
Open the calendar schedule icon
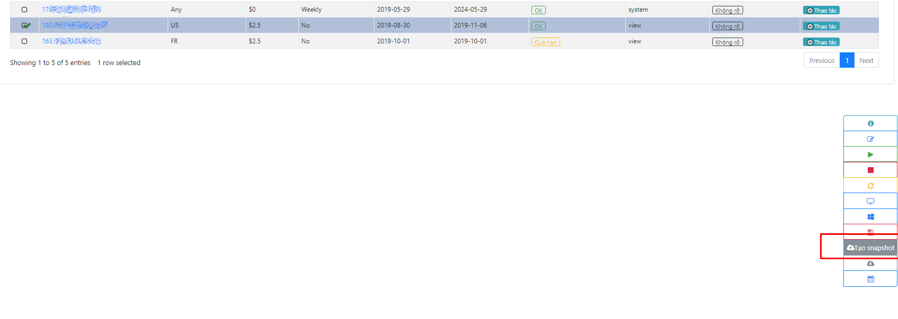(870, 279)
